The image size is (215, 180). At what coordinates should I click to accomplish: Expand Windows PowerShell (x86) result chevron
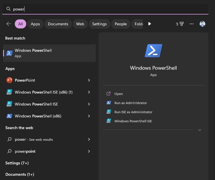click(x=89, y=116)
